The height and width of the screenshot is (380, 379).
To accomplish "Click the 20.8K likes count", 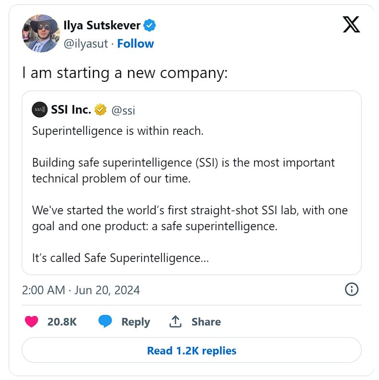I will coord(62,322).
